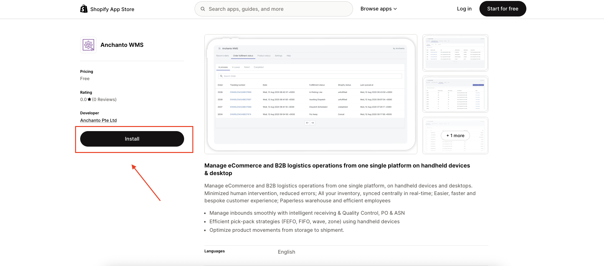Expand the Browse apps dropdown
The height and width of the screenshot is (266, 604).
pos(379,9)
